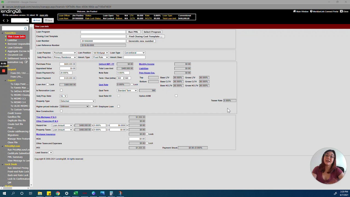Click Generate new number button
The image size is (350, 197).
[141, 41]
